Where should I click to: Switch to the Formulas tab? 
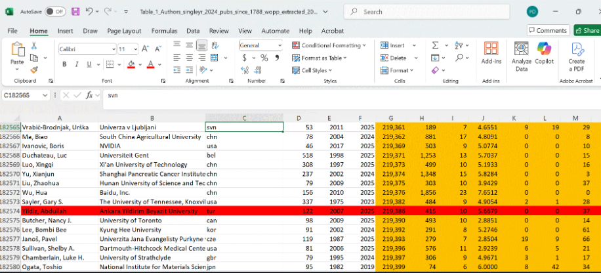point(164,31)
